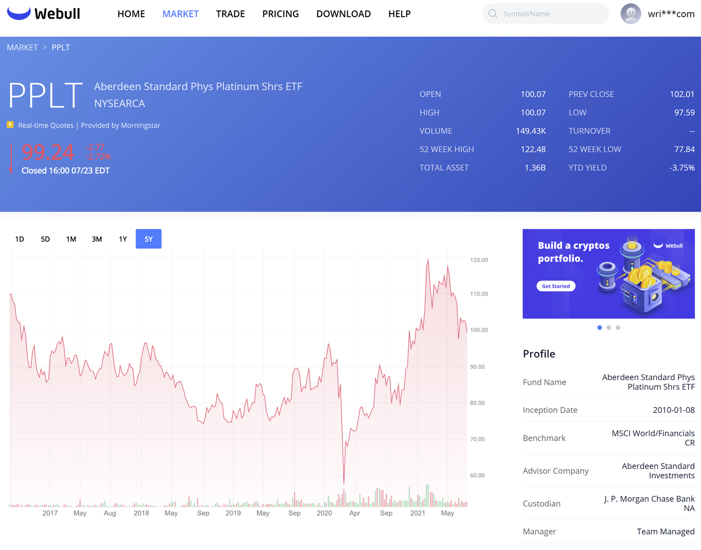Click the breadcrumb chevron separator
This screenshot has width=701, height=550.
pos(45,47)
